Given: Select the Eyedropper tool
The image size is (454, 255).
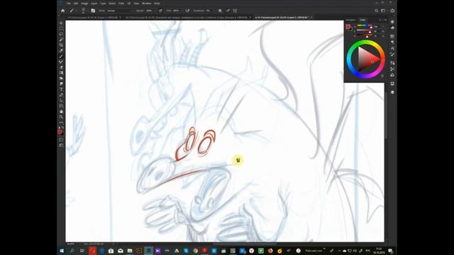Looking at the screenshot, I should point(61,51).
